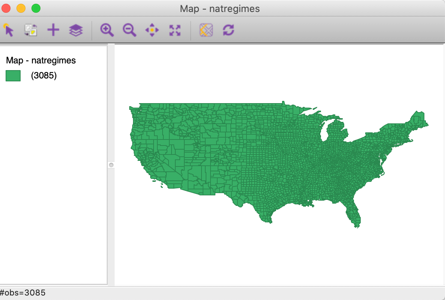Click the green legend color swatch
This screenshot has height=300, width=445.
click(x=13, y=76)
